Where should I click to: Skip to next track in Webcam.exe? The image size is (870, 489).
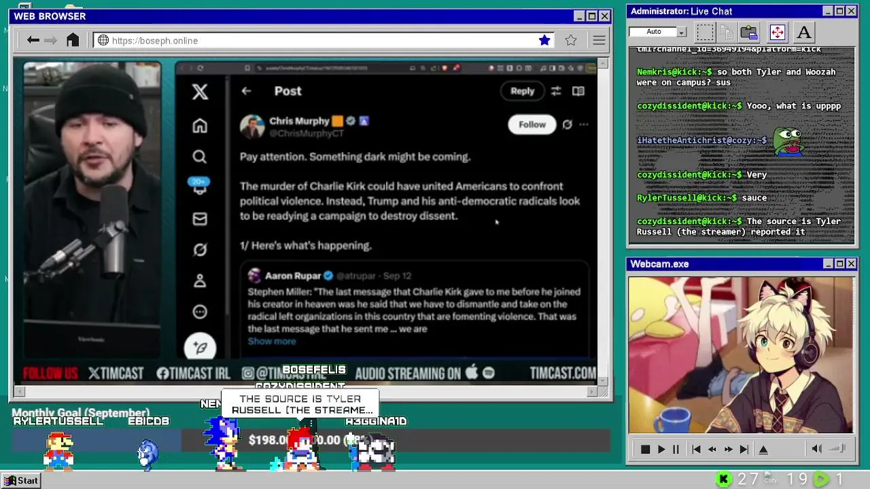744,450
